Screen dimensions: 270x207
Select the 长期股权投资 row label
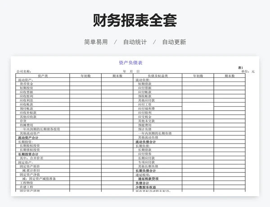tap(30, 146)
